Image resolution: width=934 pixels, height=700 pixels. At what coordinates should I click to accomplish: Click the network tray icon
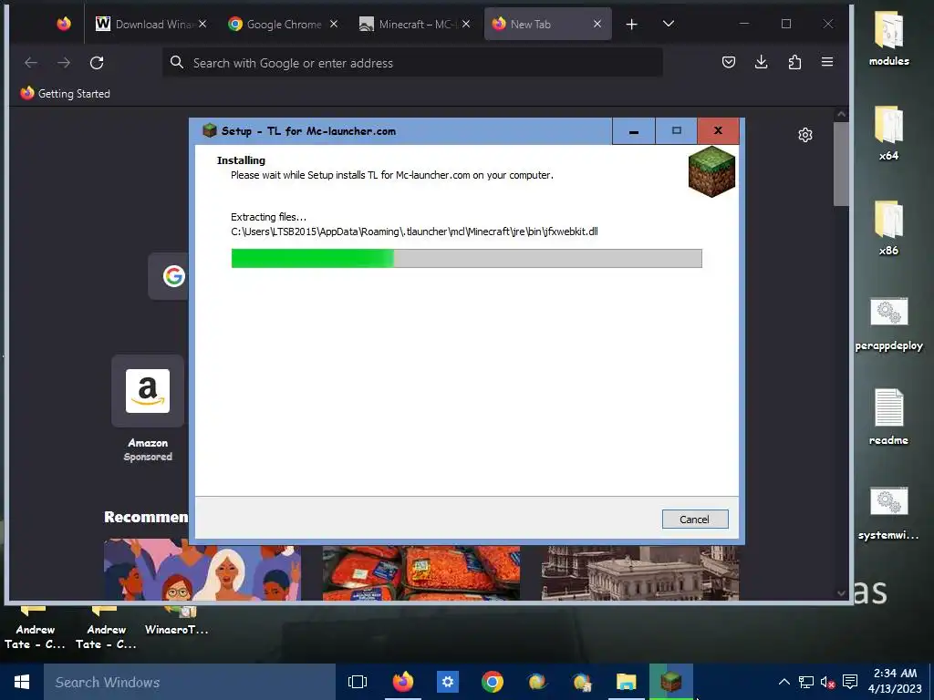(x=806, y=682)
